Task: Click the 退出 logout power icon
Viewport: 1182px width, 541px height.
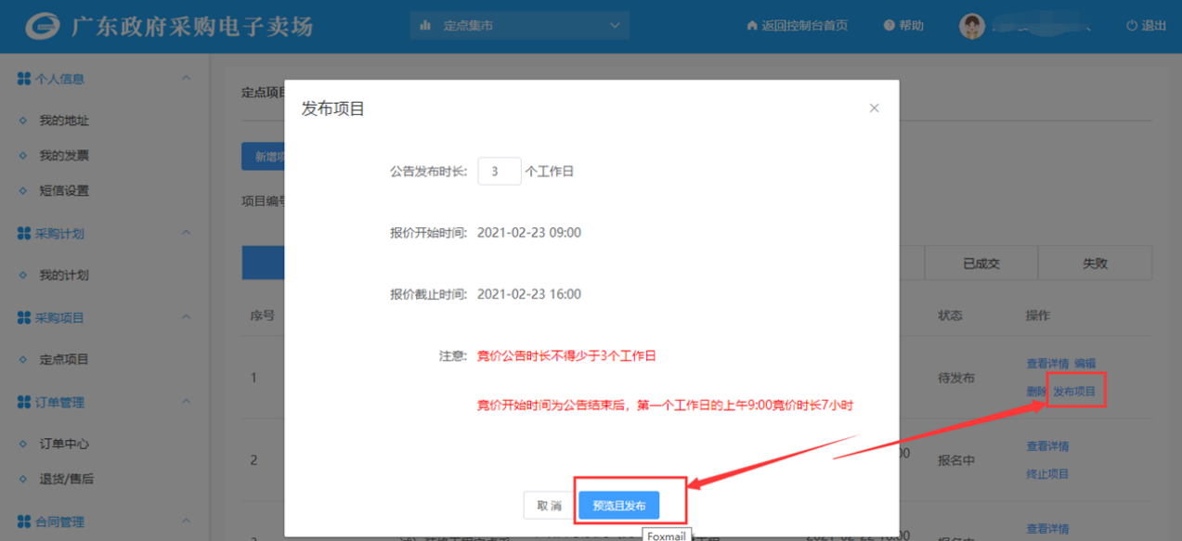Action: click(1131, 26)
